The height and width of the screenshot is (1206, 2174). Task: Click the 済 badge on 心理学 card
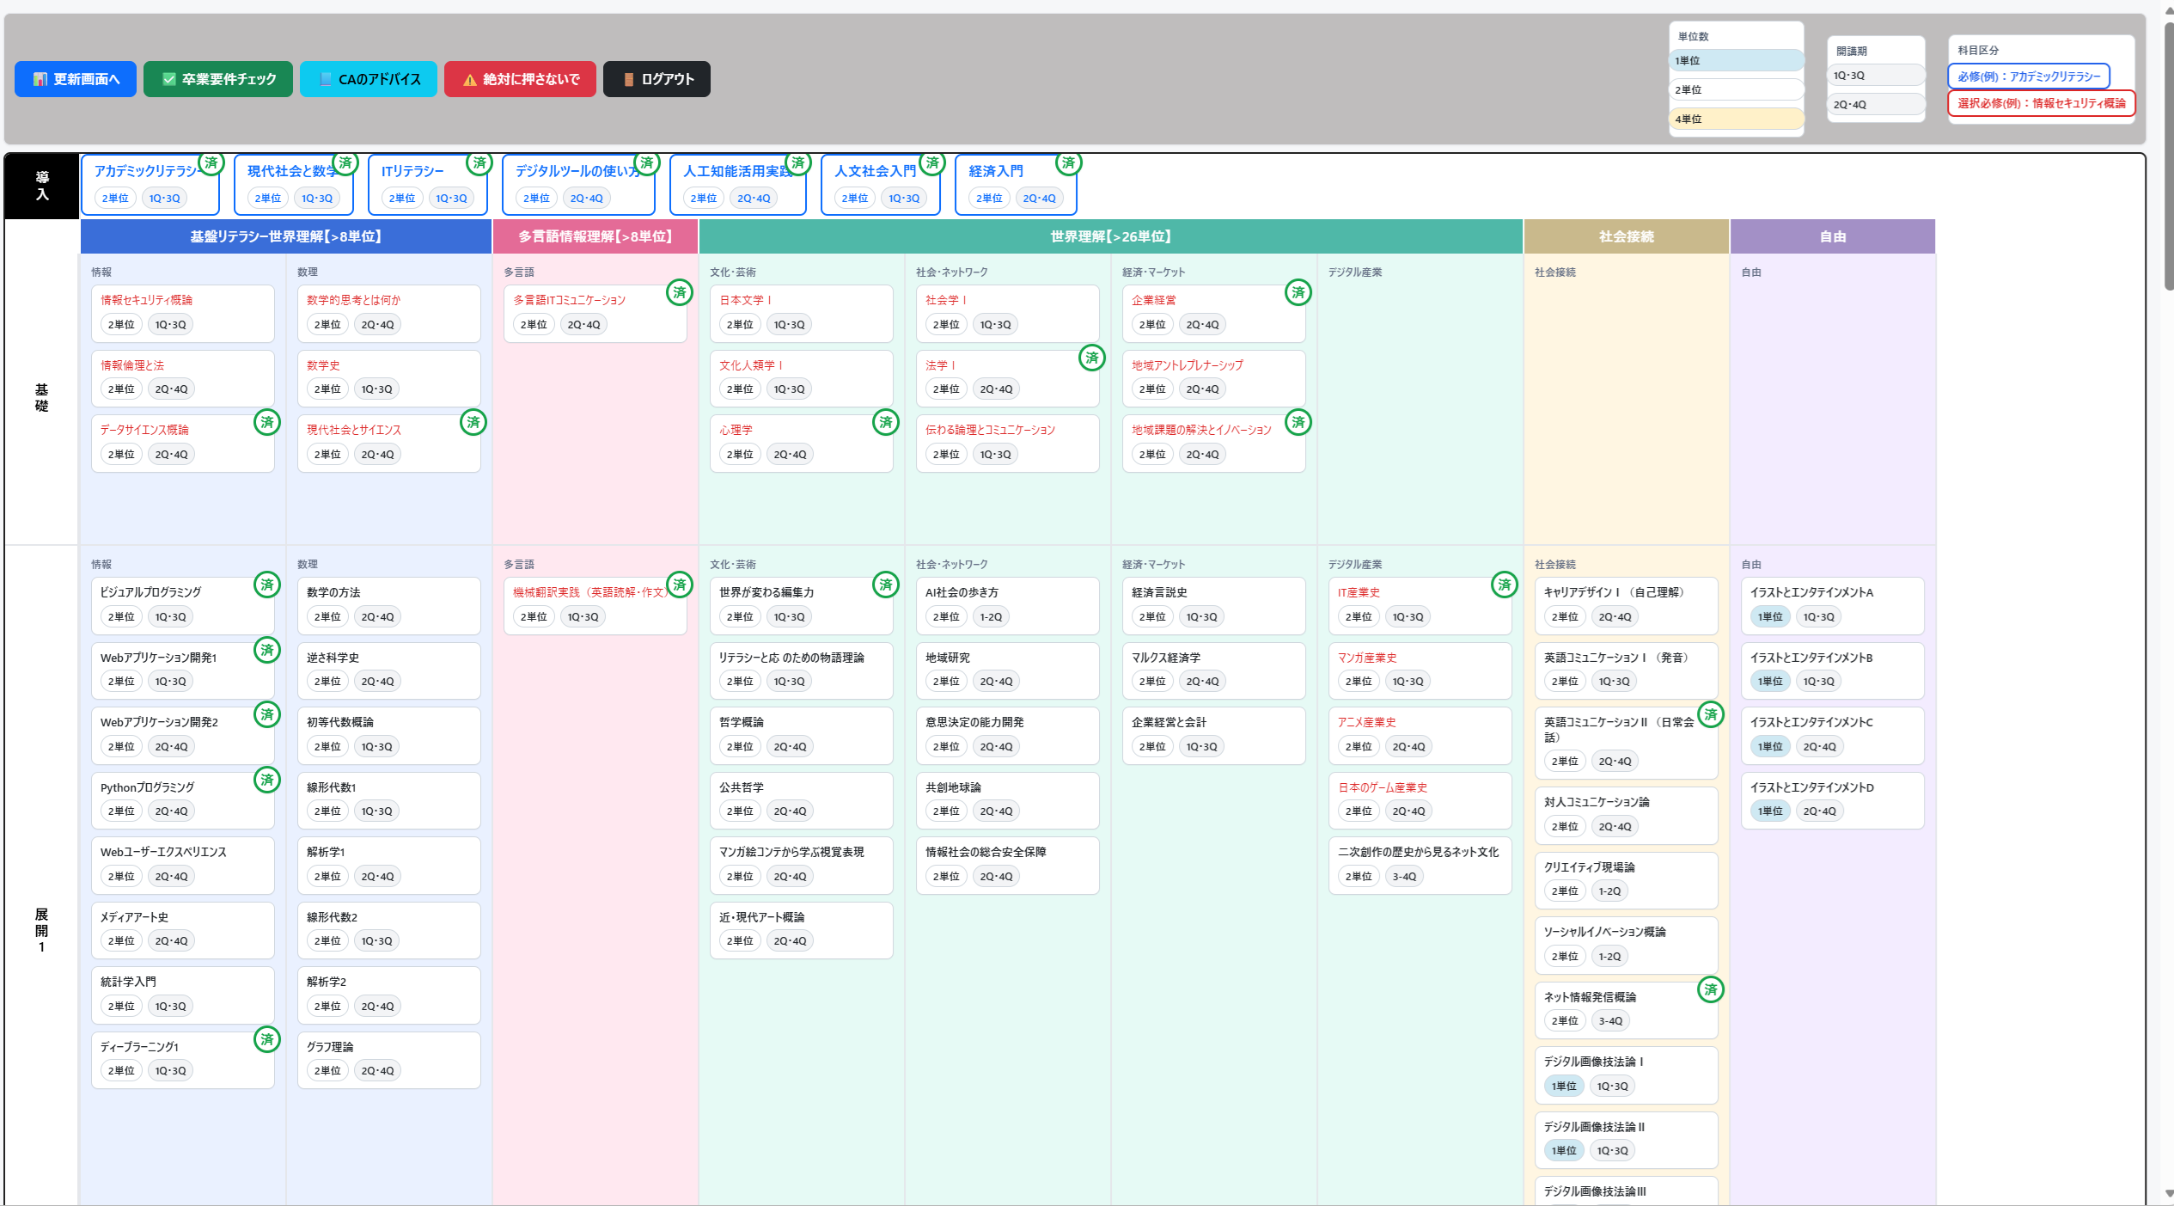(885, 422)
